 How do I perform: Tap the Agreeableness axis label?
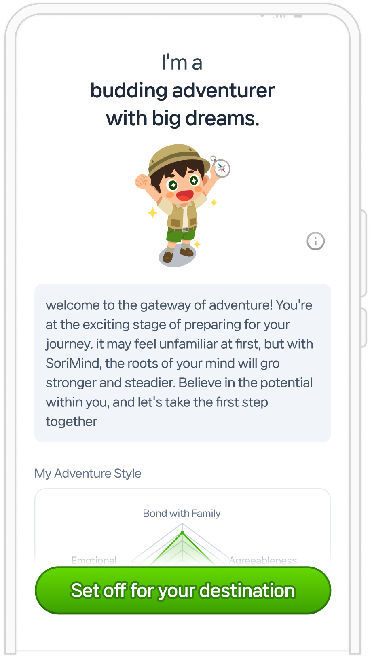point(263,560)
